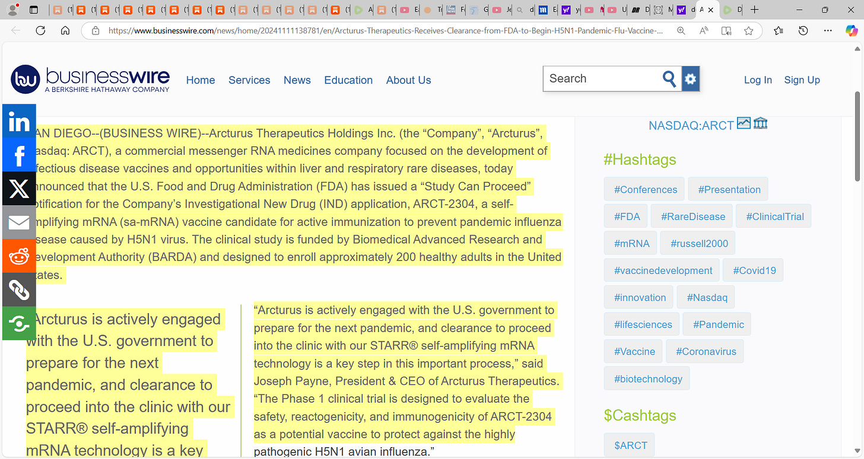Select the #russell2000 hashtag
Image resolution: width=864 pixels, height=459 pixels.
pyautogui.click(x=699, y=244)
